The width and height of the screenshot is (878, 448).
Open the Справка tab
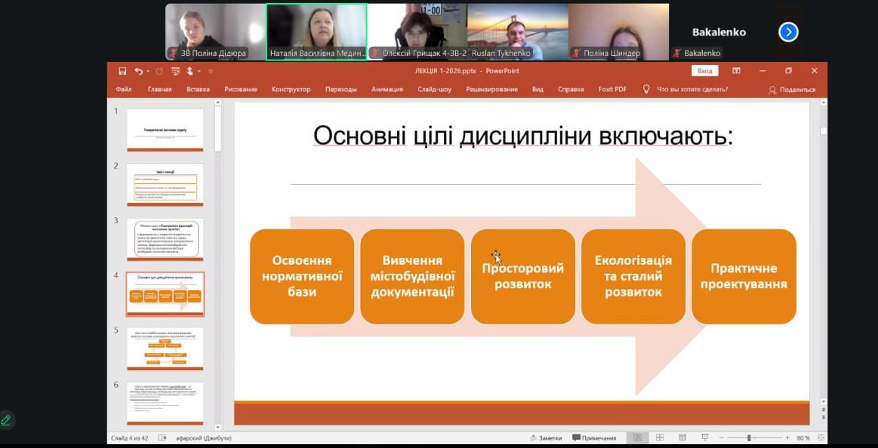tap(571, 89)
